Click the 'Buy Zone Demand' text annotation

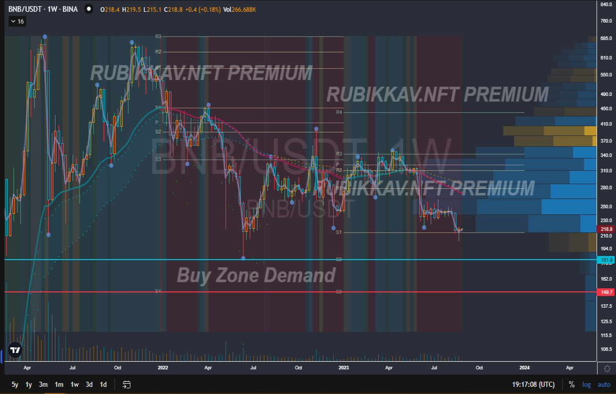[x=256, y=275]
